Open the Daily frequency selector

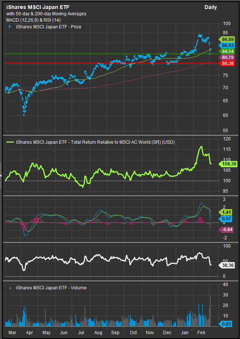point(211,7)
